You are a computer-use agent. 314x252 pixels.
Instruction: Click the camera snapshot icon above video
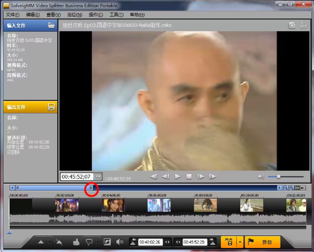(x=291, y=26)
